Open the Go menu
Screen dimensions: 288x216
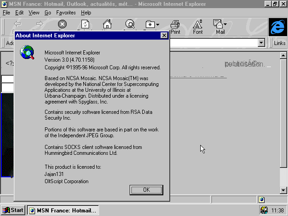click(x=48, y=13)
